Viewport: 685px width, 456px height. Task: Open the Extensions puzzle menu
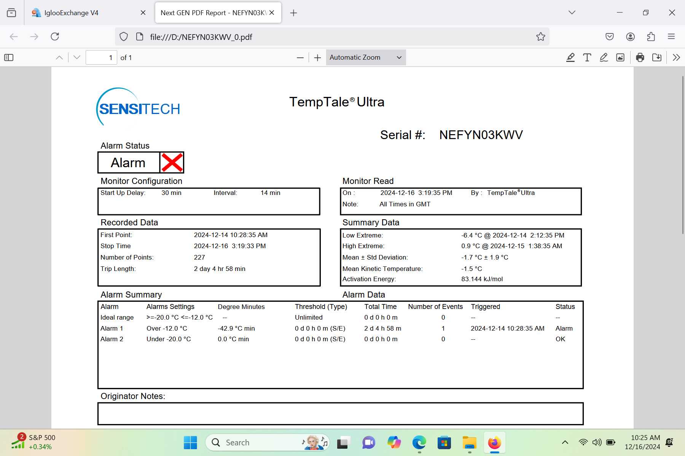click(x=651, y=36)
